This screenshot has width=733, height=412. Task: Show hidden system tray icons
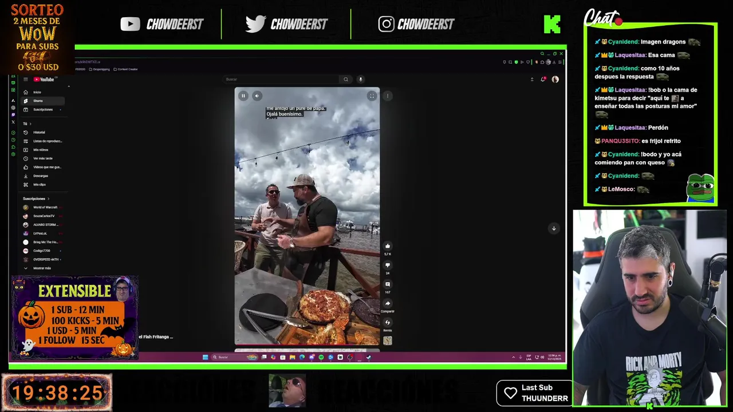pyautogui.click(x=513, y=357)
